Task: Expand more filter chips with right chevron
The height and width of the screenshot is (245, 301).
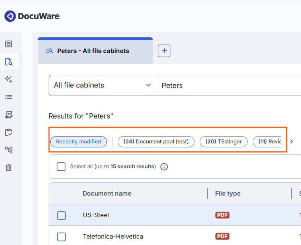Action: pyautogui.click(x=292, y=142)
